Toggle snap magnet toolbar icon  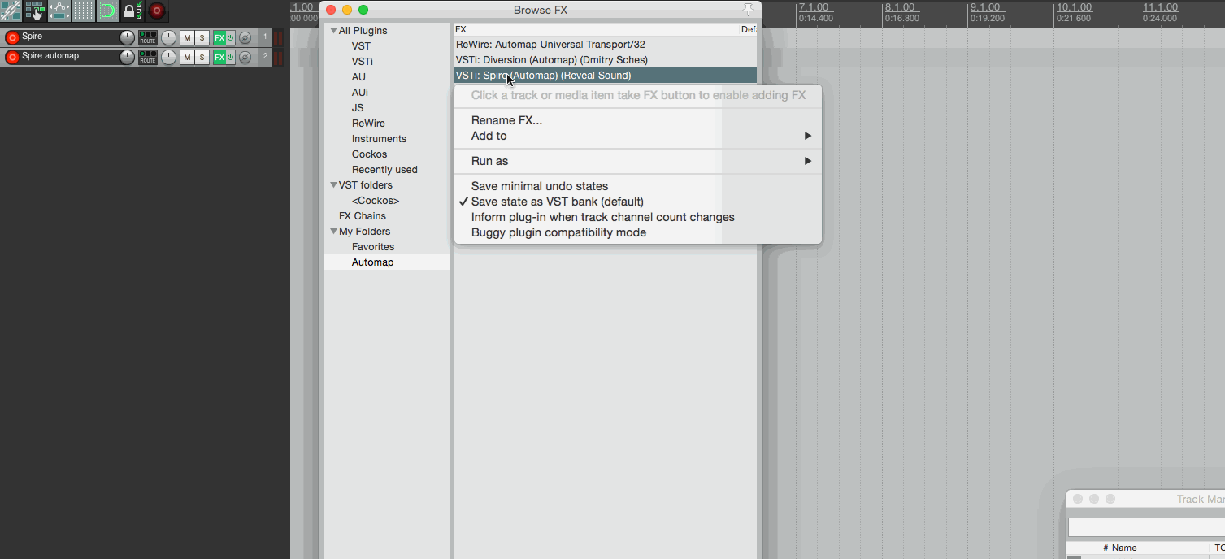pos(108,11)
